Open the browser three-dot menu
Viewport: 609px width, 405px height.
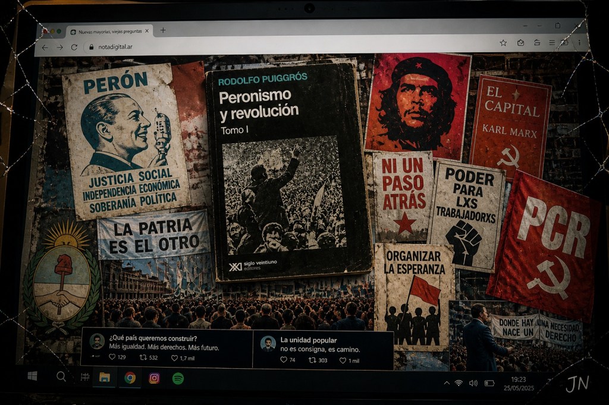(x=579, y=42)
